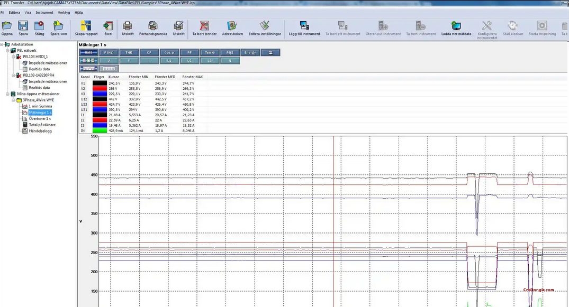Collapse the Arbetsstation tree node
The height and width of the screenshot is (307, 569).
(x=2, y=44)
